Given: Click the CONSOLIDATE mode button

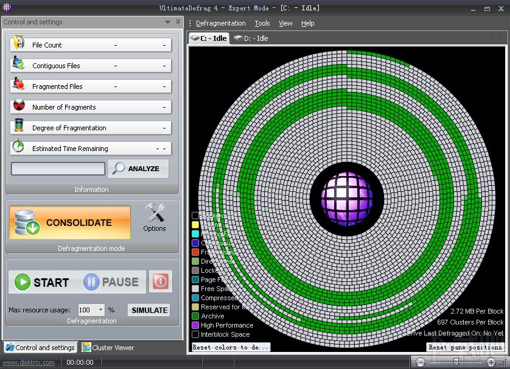Looking at the screenshot, I should click(x=70, y=223).
